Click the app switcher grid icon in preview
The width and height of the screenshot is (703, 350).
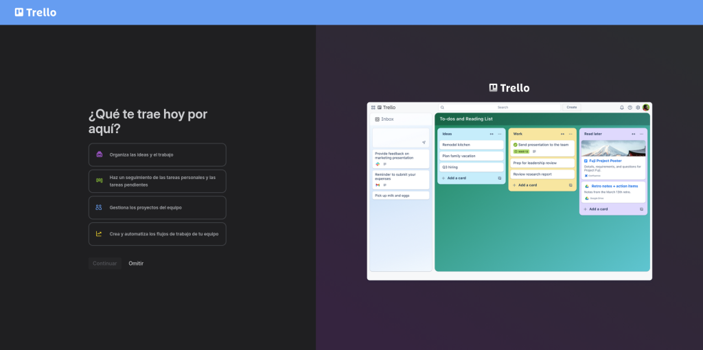click(x=373, y=107)
